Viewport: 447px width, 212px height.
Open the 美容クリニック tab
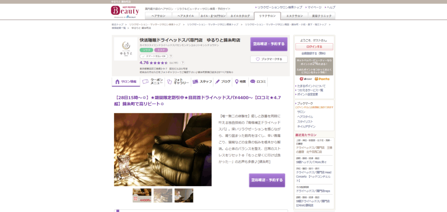point(322,16)
